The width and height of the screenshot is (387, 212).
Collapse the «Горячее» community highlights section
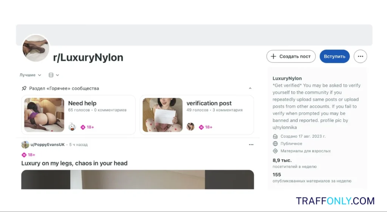click(x=250, y=89)
